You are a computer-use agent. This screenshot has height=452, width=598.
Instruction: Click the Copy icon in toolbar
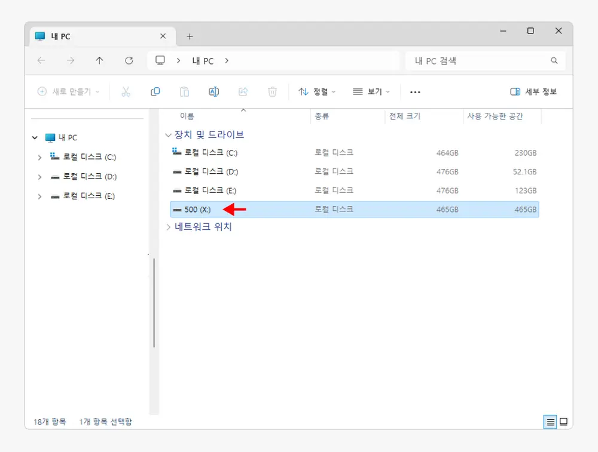[x=155, y=91]
